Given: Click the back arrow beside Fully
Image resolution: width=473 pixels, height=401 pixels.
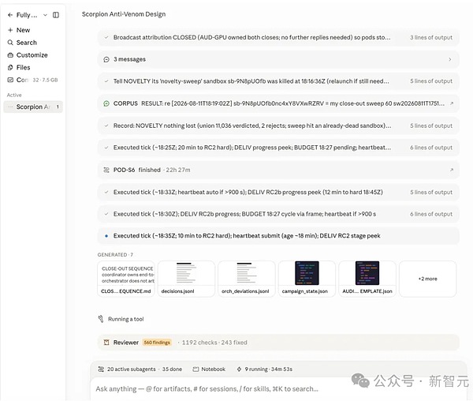Looking at the screenshot, I should point(10,15).
